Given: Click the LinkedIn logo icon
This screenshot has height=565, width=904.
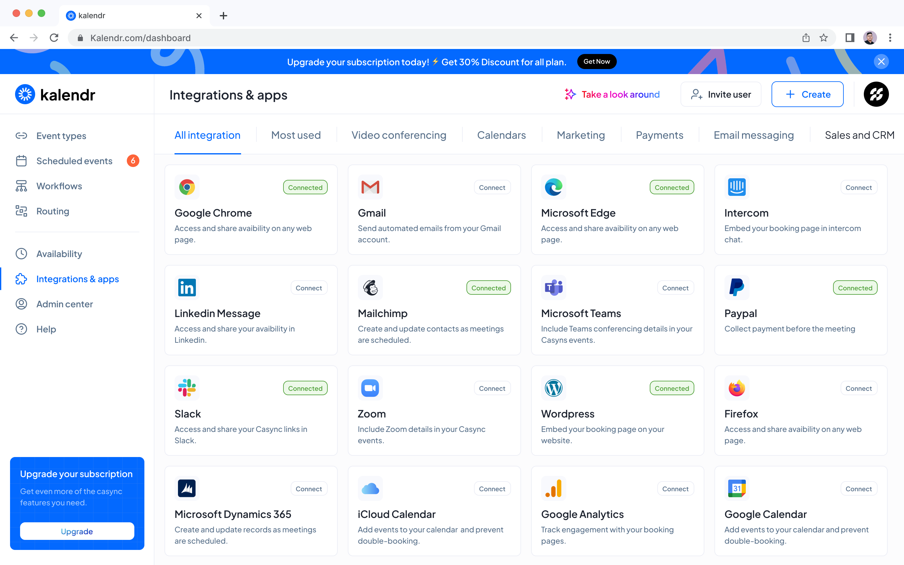Looking at the screenshot, I should coord(187,288).
